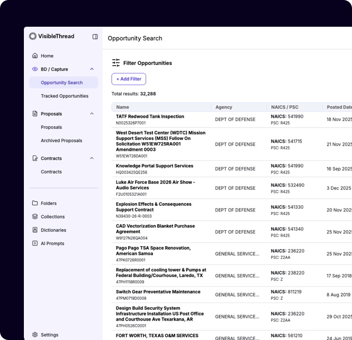The width and height of the screenshot is (352, 340).
Task: Sort table by Agency column header
Action: coord(223,107)
